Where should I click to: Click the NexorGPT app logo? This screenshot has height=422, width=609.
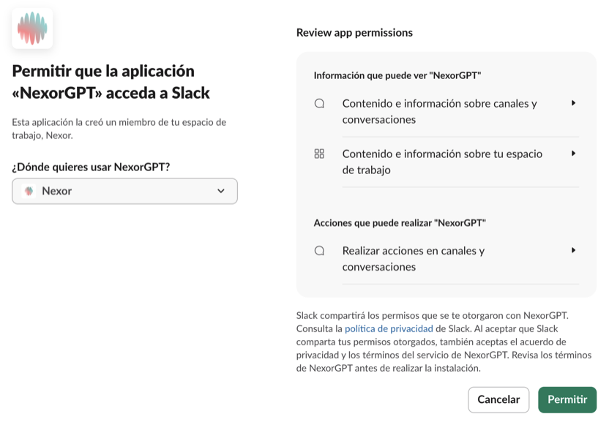(32, 29)
